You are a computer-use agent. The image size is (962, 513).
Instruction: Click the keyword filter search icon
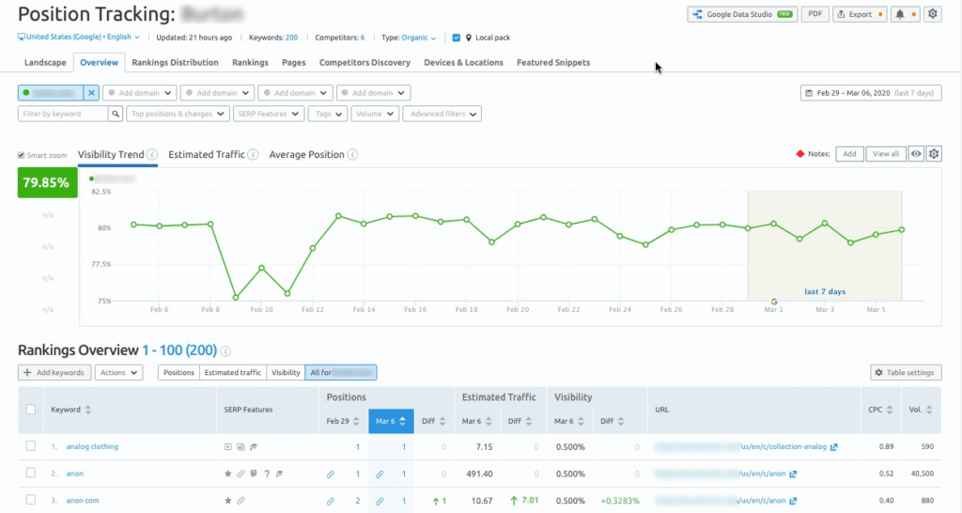tap(116, 114)
